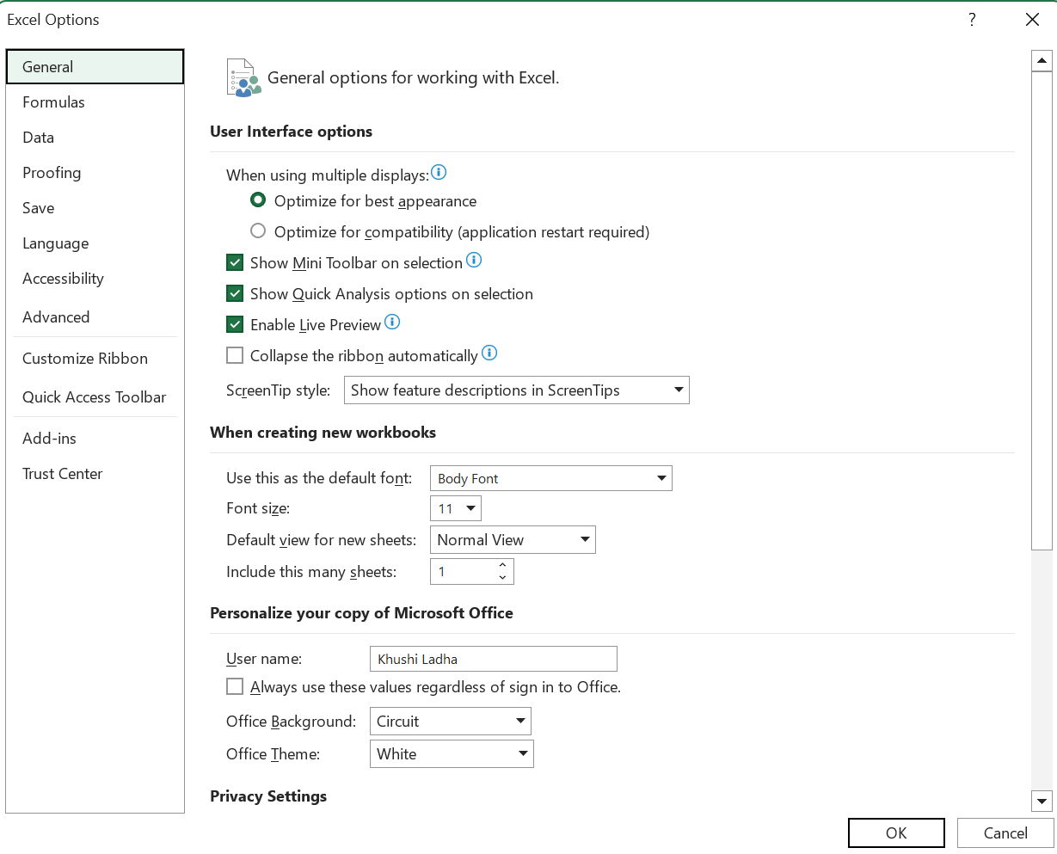Viewport: 1057px width, 854px height.
Task: Open the Data category
Action: pos(95,137)
